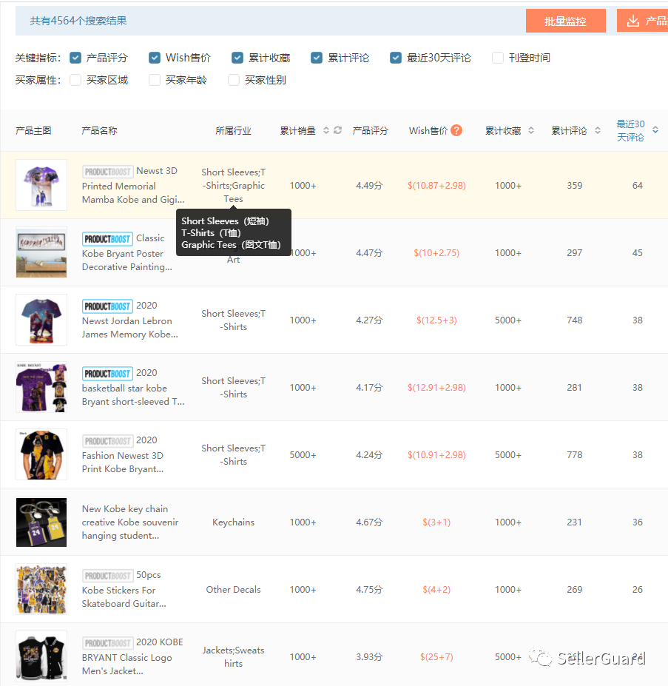Click the price $(12.5+3)
The height and width of the screenshot is (686, 668).
[436, 320]
